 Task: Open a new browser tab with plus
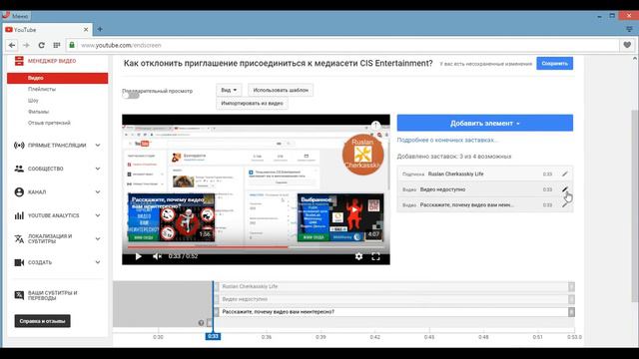pos(100,29)
